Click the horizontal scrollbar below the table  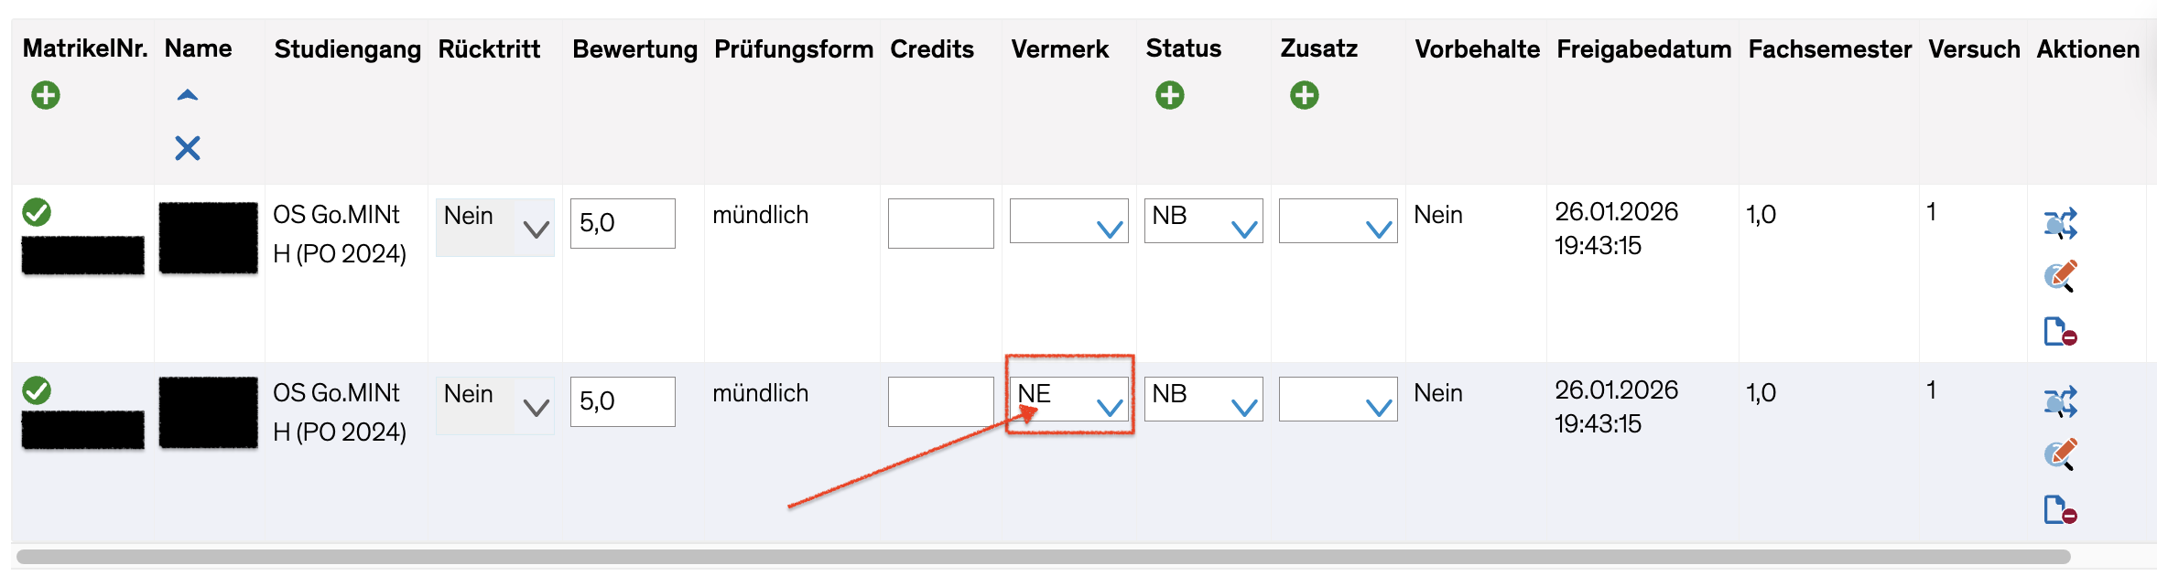coord(1044,557)
